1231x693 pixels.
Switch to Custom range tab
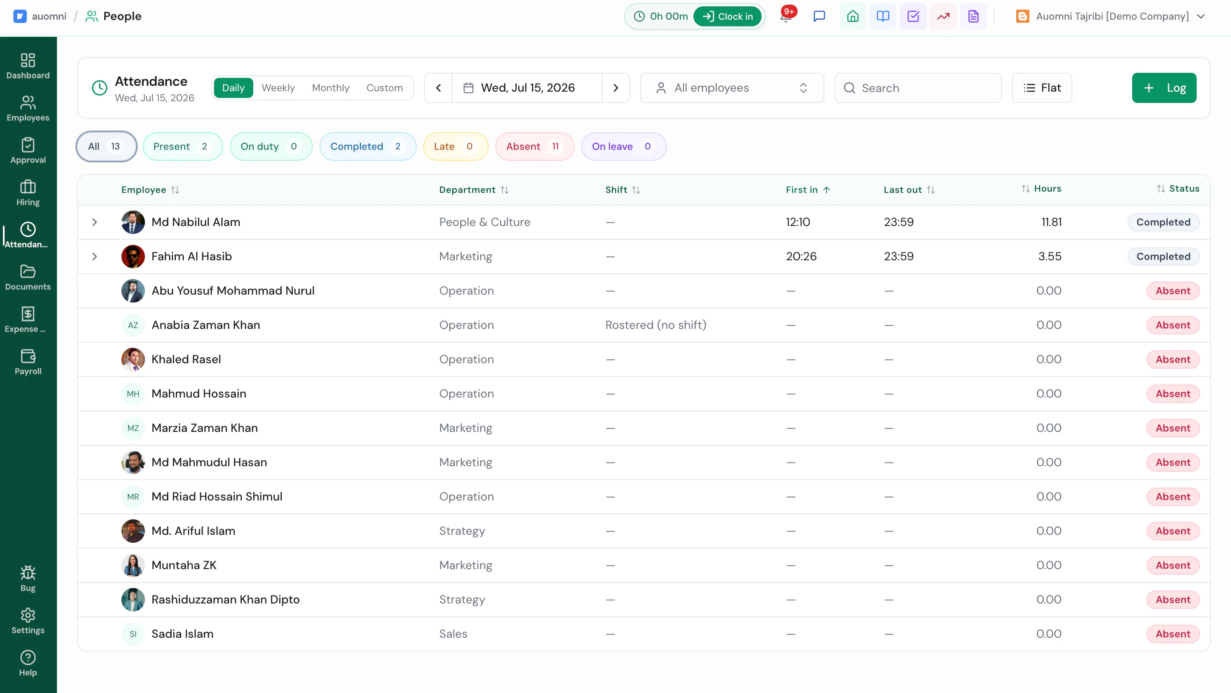pyautogui.click(x=385, y=88)
